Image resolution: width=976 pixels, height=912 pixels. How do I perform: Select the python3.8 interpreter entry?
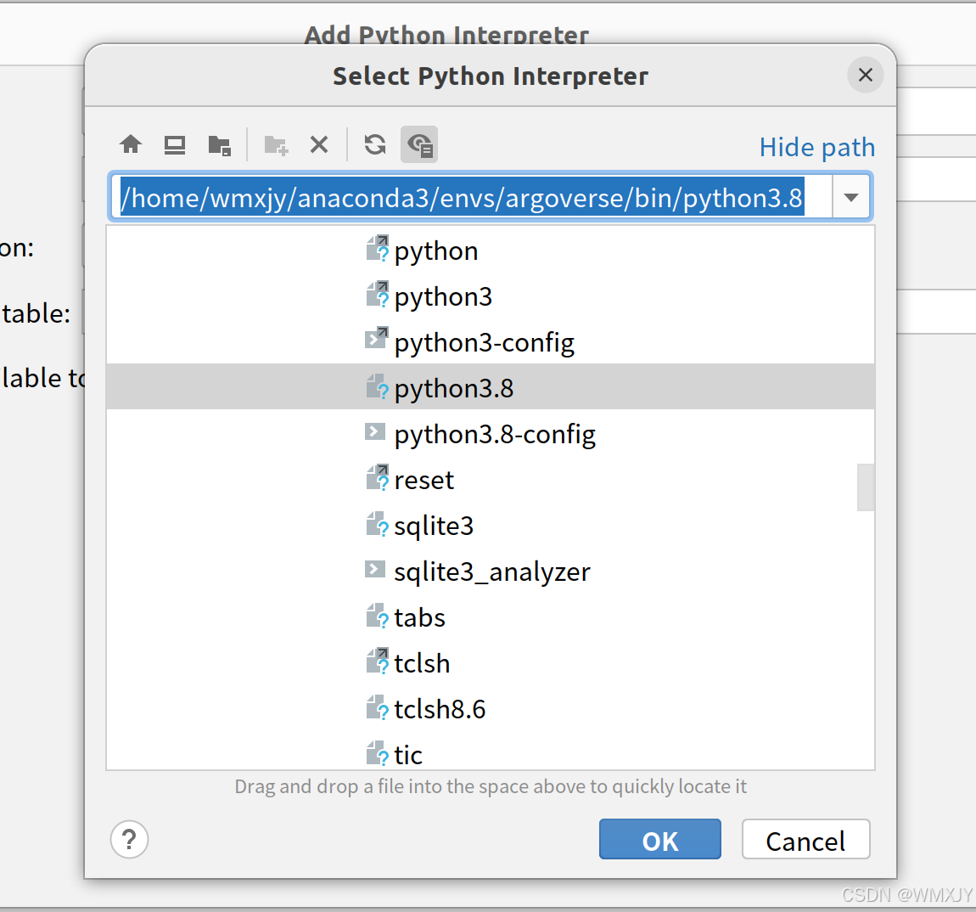click(452, 387)
